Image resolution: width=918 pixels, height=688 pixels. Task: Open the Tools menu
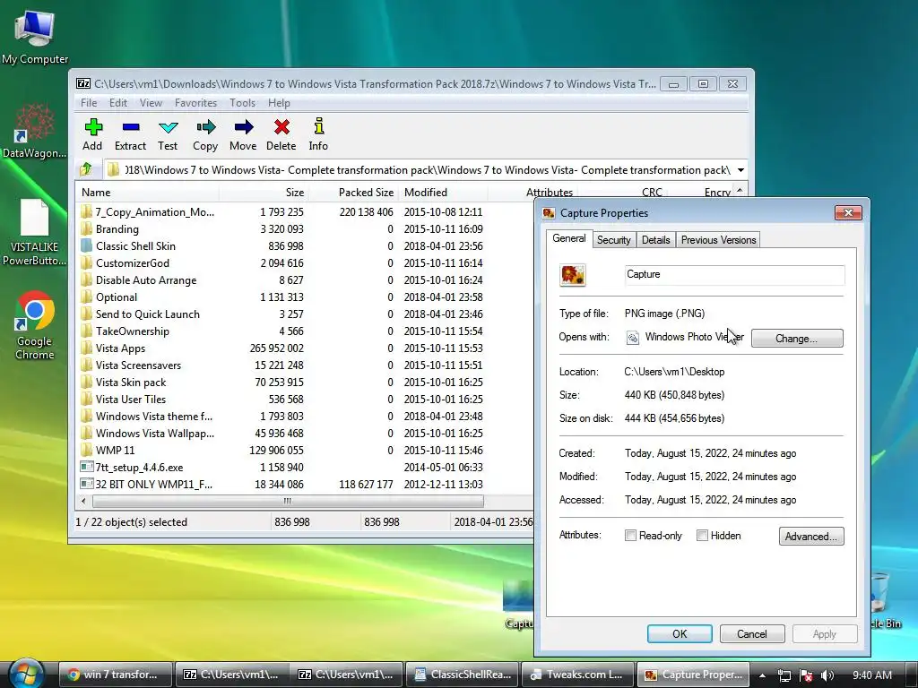(242, 103)
